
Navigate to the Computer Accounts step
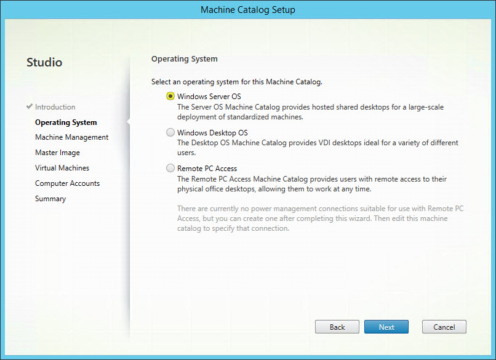coord(67,183)
